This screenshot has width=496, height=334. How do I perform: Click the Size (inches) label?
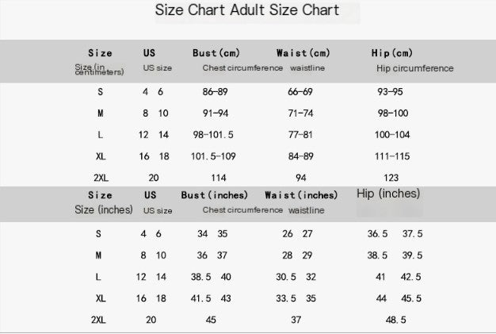[104, 210]
